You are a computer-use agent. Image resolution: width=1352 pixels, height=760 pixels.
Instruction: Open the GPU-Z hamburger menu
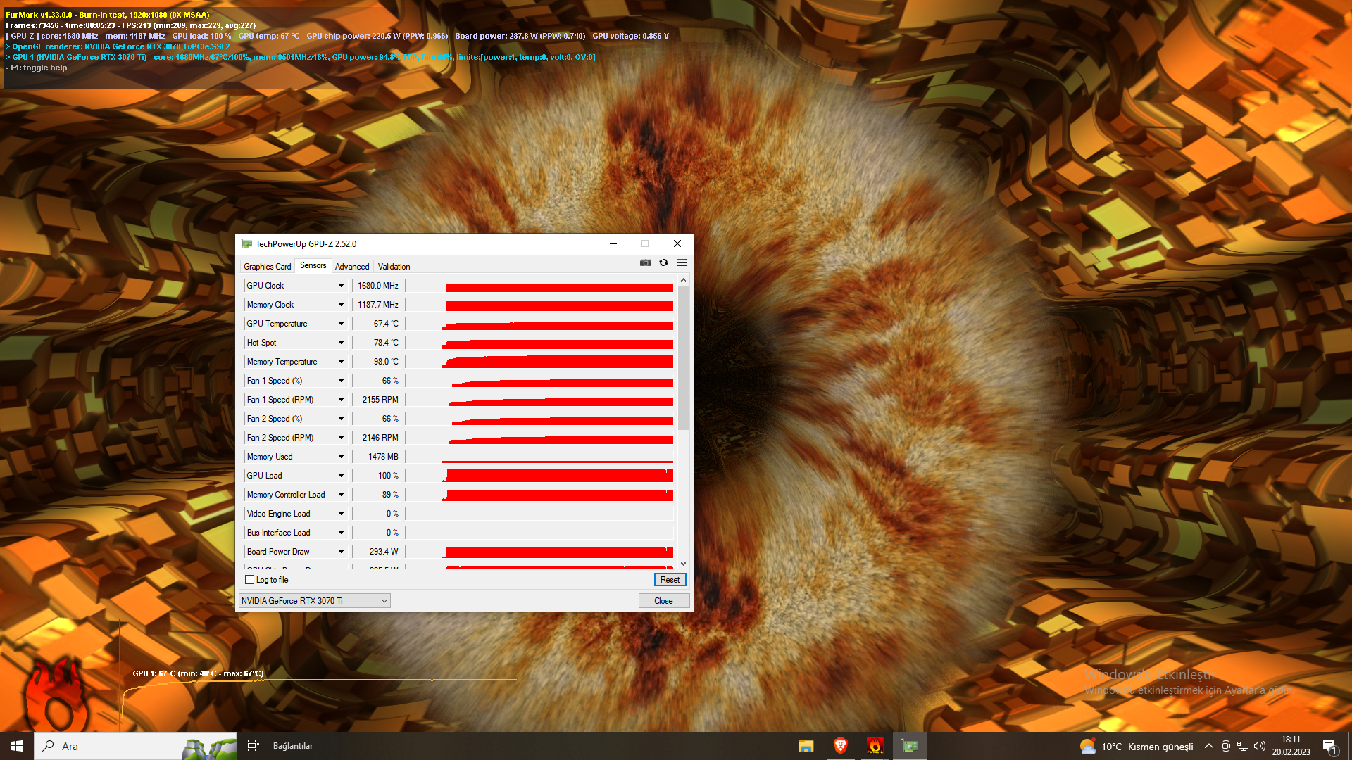pos(682,262)
